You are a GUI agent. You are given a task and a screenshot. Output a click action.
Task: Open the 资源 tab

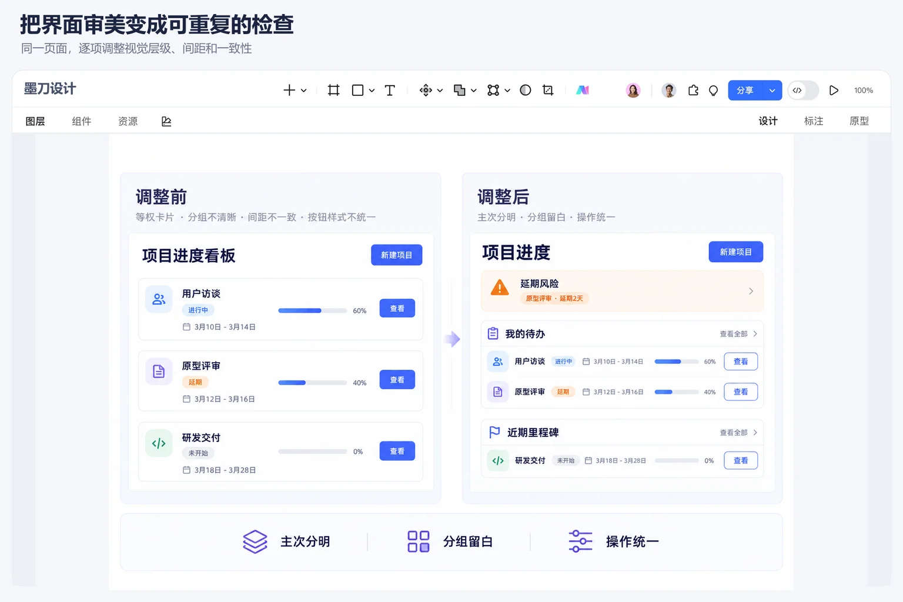(x=128, y=121)
